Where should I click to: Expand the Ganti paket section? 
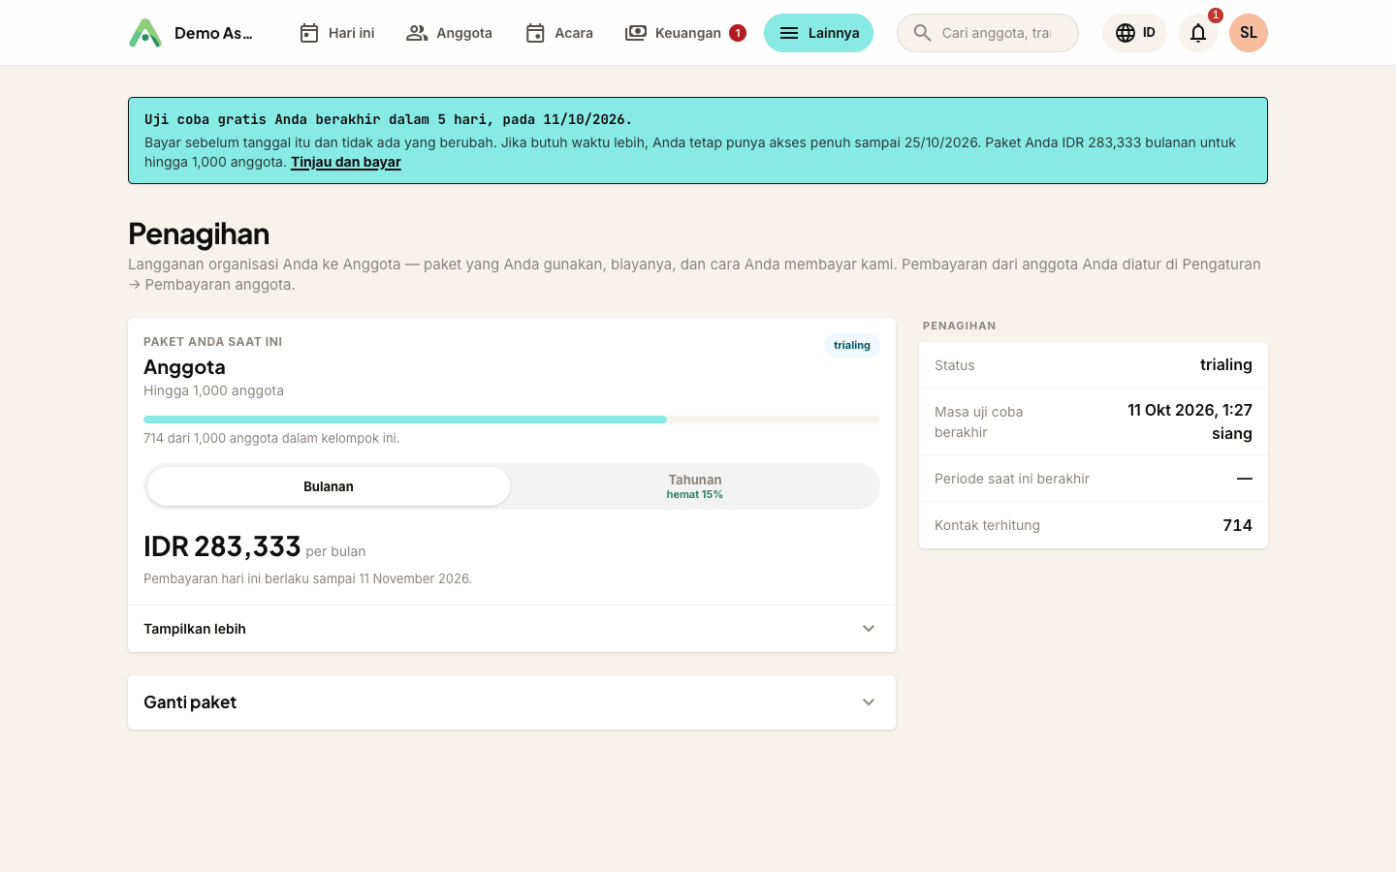(x=512, y=702)
